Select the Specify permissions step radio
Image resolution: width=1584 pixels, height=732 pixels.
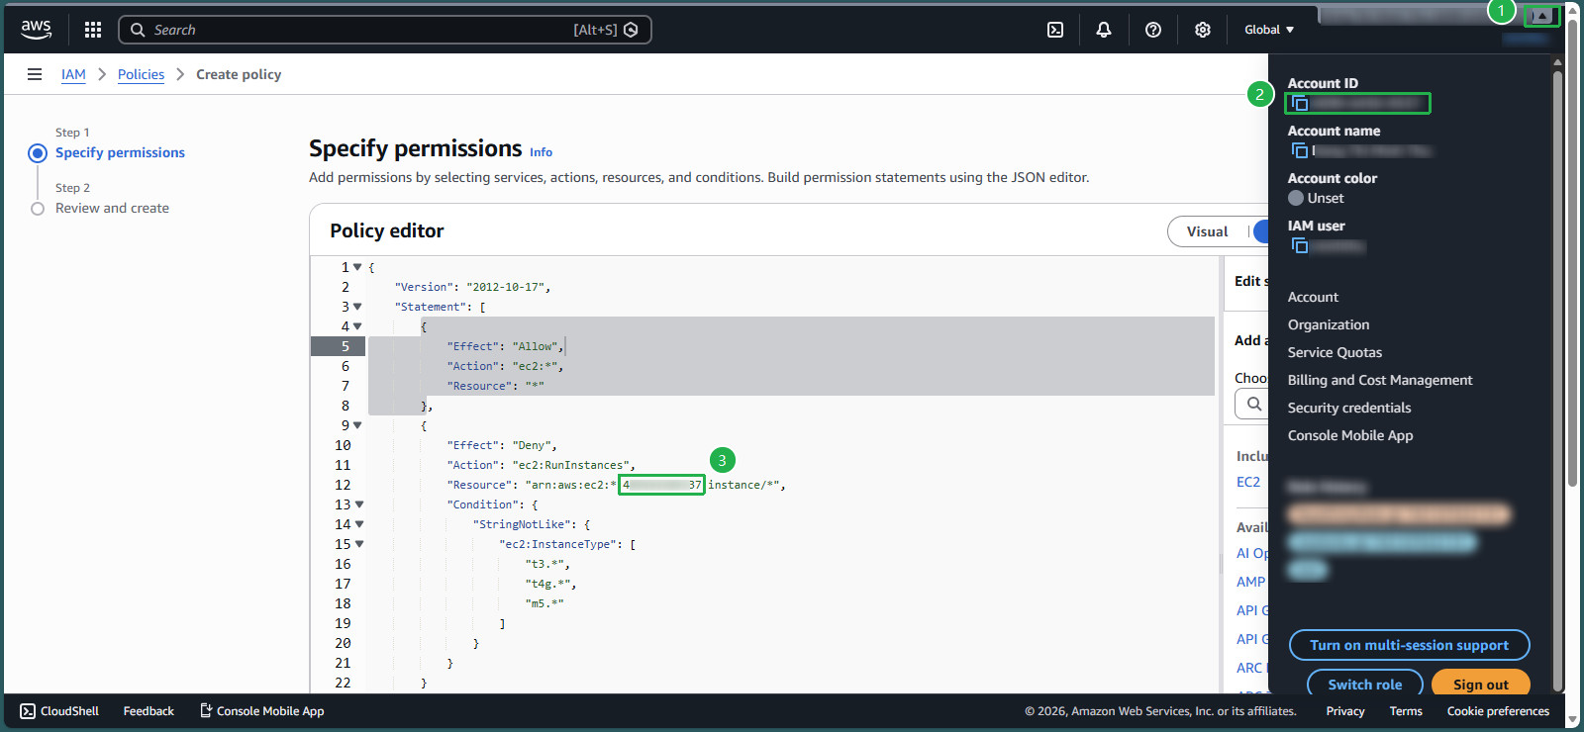point(38,153)
